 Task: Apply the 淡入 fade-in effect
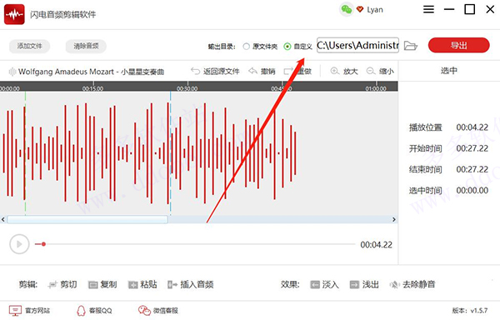[325, 284]
